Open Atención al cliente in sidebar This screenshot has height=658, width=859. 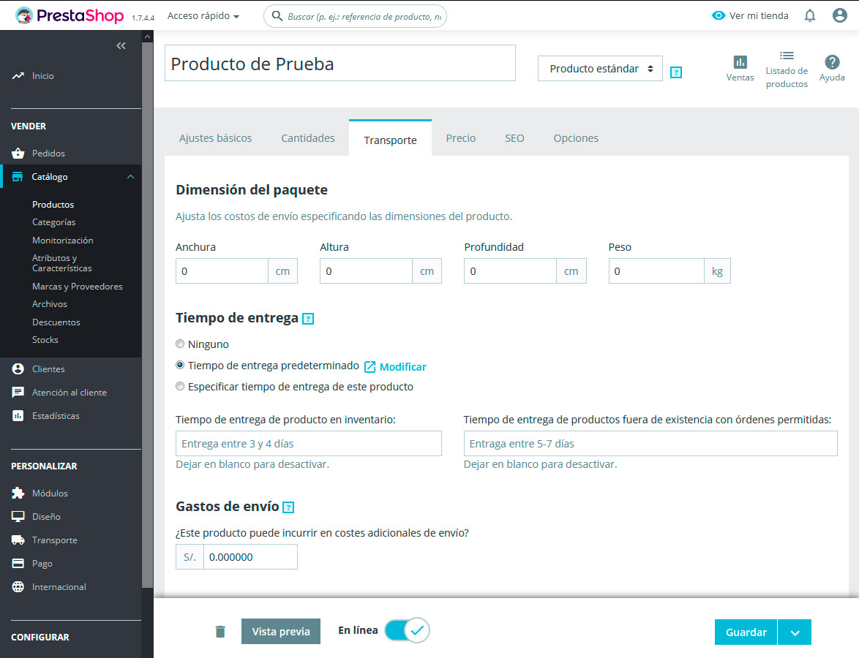pyautogui.click(x=69, y=393)
